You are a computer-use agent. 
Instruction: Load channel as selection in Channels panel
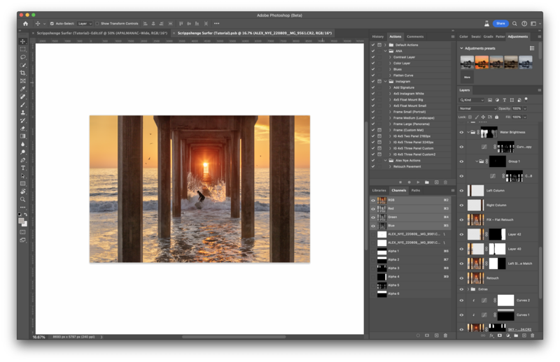418,335
